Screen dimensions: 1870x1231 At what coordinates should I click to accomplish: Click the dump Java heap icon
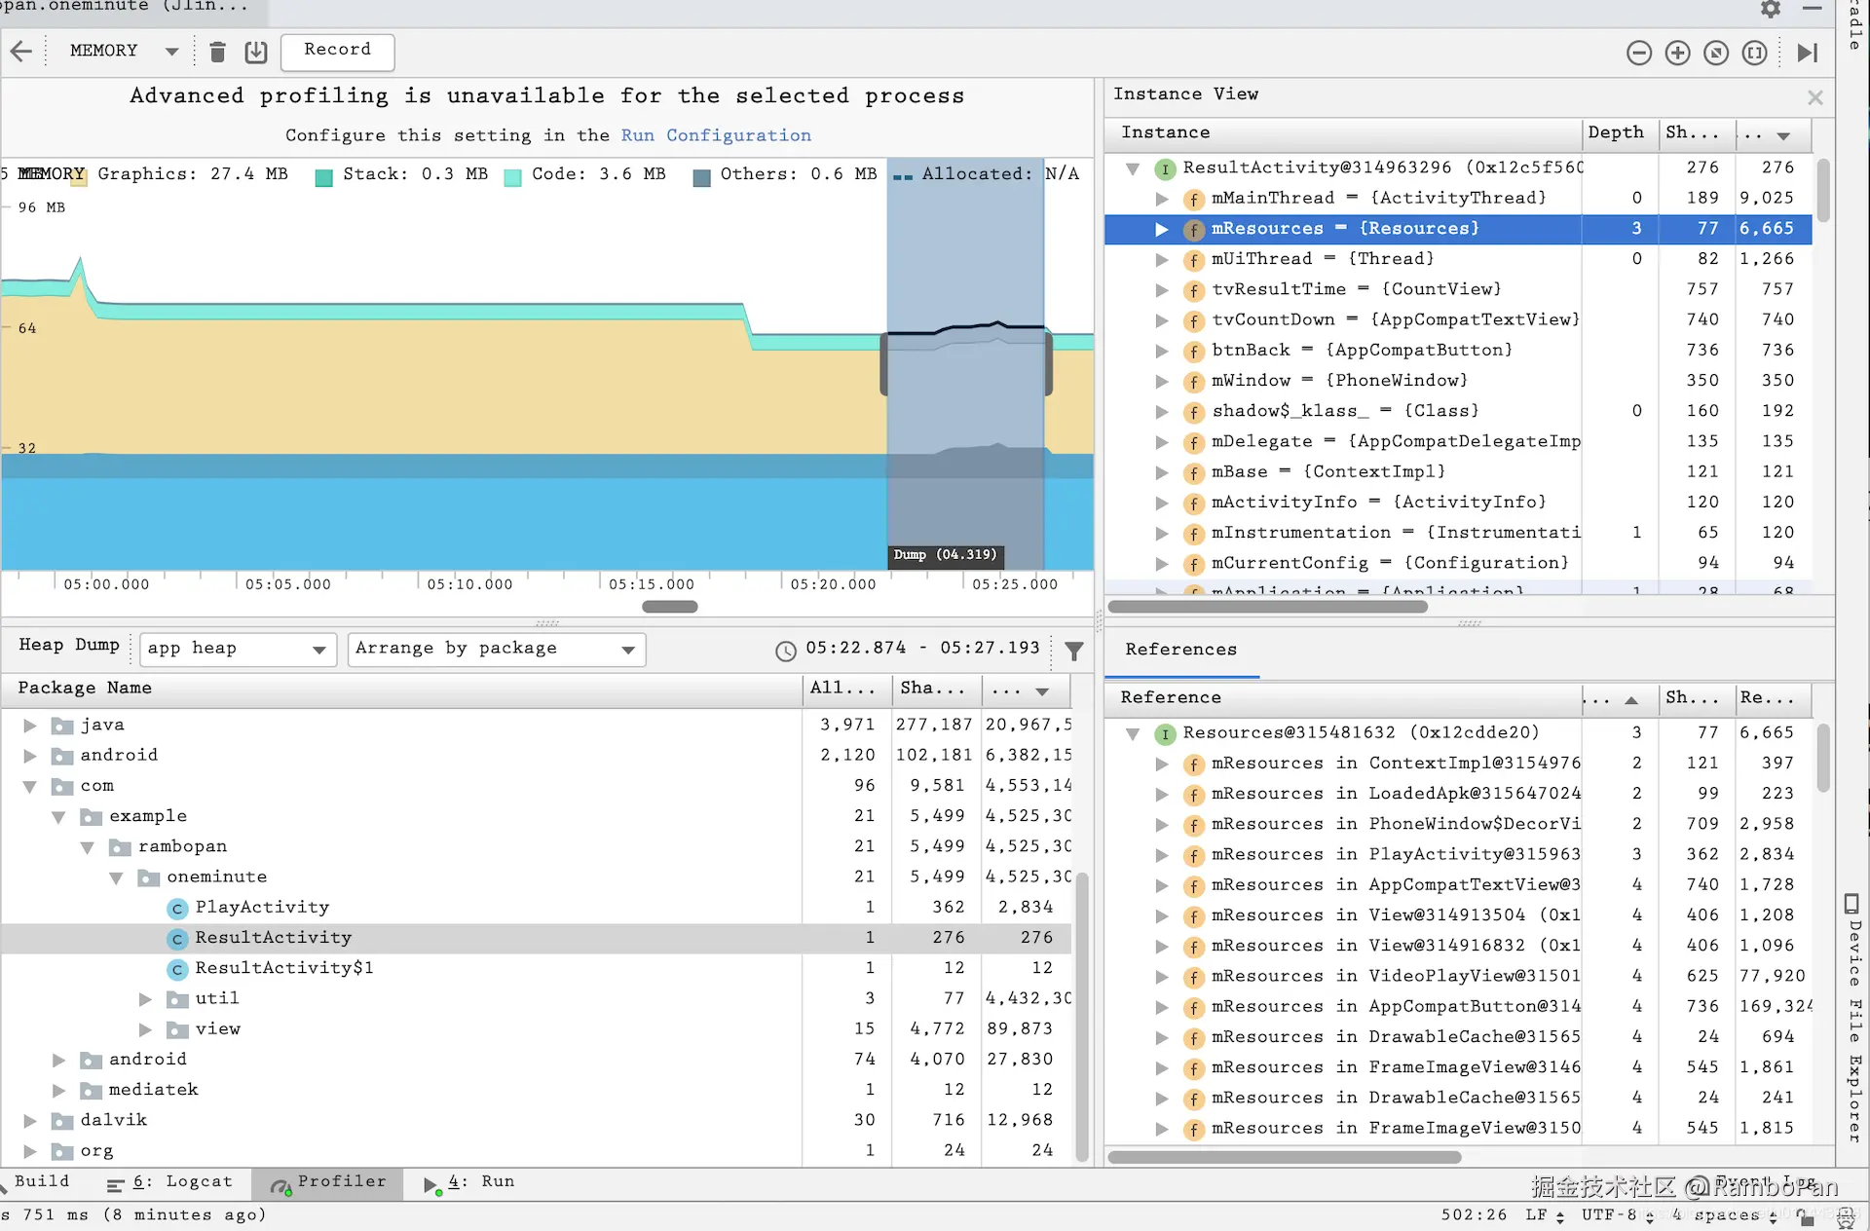coord(255,52)
